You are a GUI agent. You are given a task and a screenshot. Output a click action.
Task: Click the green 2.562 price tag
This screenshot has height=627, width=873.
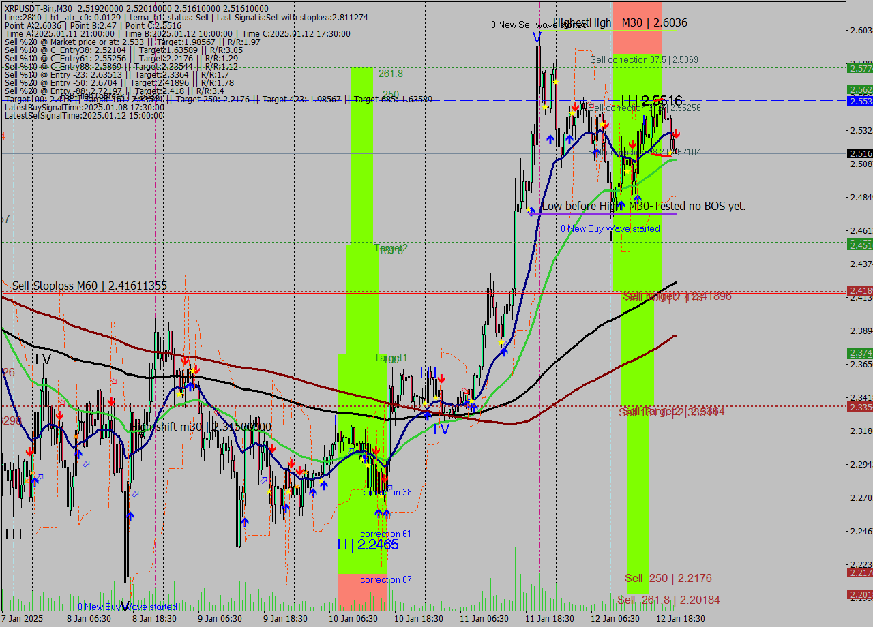click(x=859, y=89)
